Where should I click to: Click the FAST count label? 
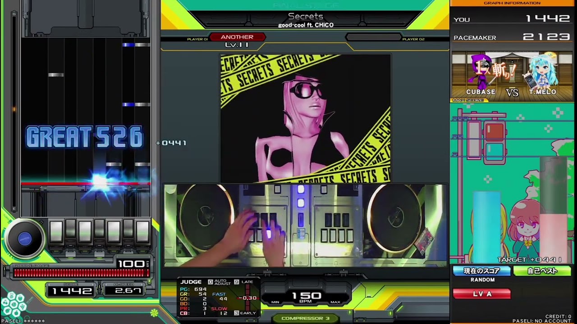coord(219,294)
